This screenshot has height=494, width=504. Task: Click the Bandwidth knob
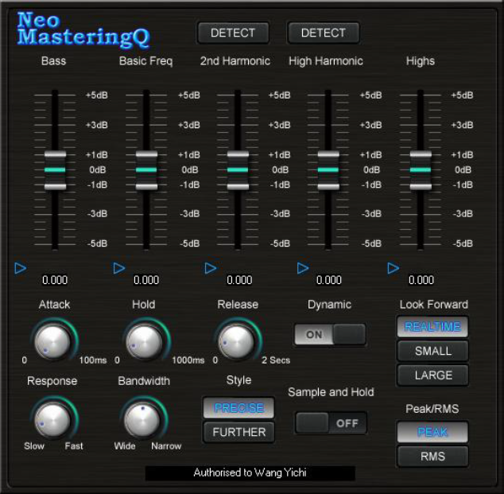142,420
